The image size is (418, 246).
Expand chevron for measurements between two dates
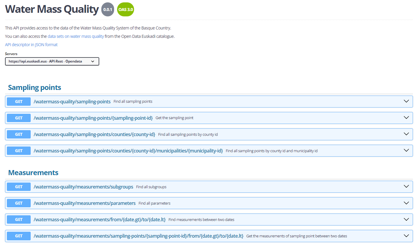tap(406, 219)
